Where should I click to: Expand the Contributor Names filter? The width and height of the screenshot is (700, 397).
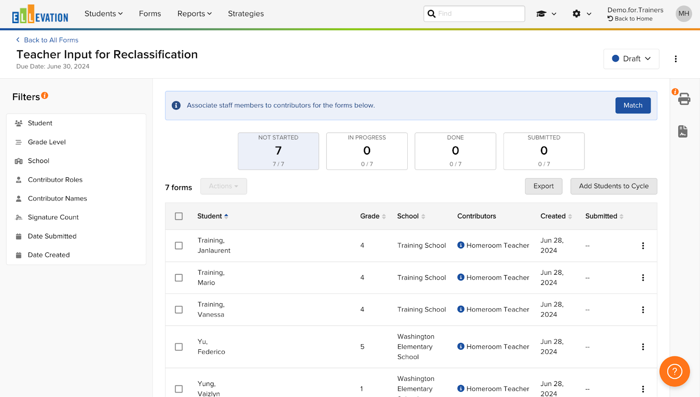pyautogui.click(x=76, y=198)
